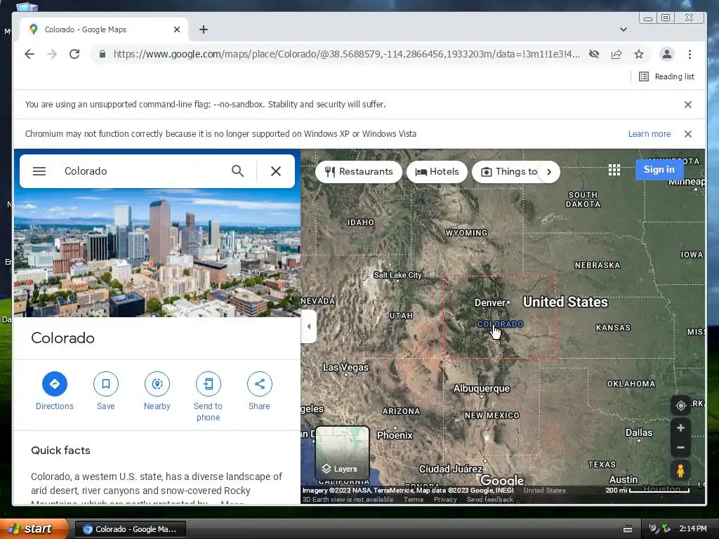This screenshot has width=719, height=539.
Task: Click the Directions button
Action: [55, 390]
